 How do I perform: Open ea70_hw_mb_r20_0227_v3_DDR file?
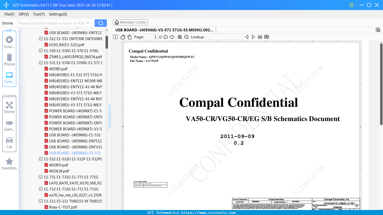[75, 195]
